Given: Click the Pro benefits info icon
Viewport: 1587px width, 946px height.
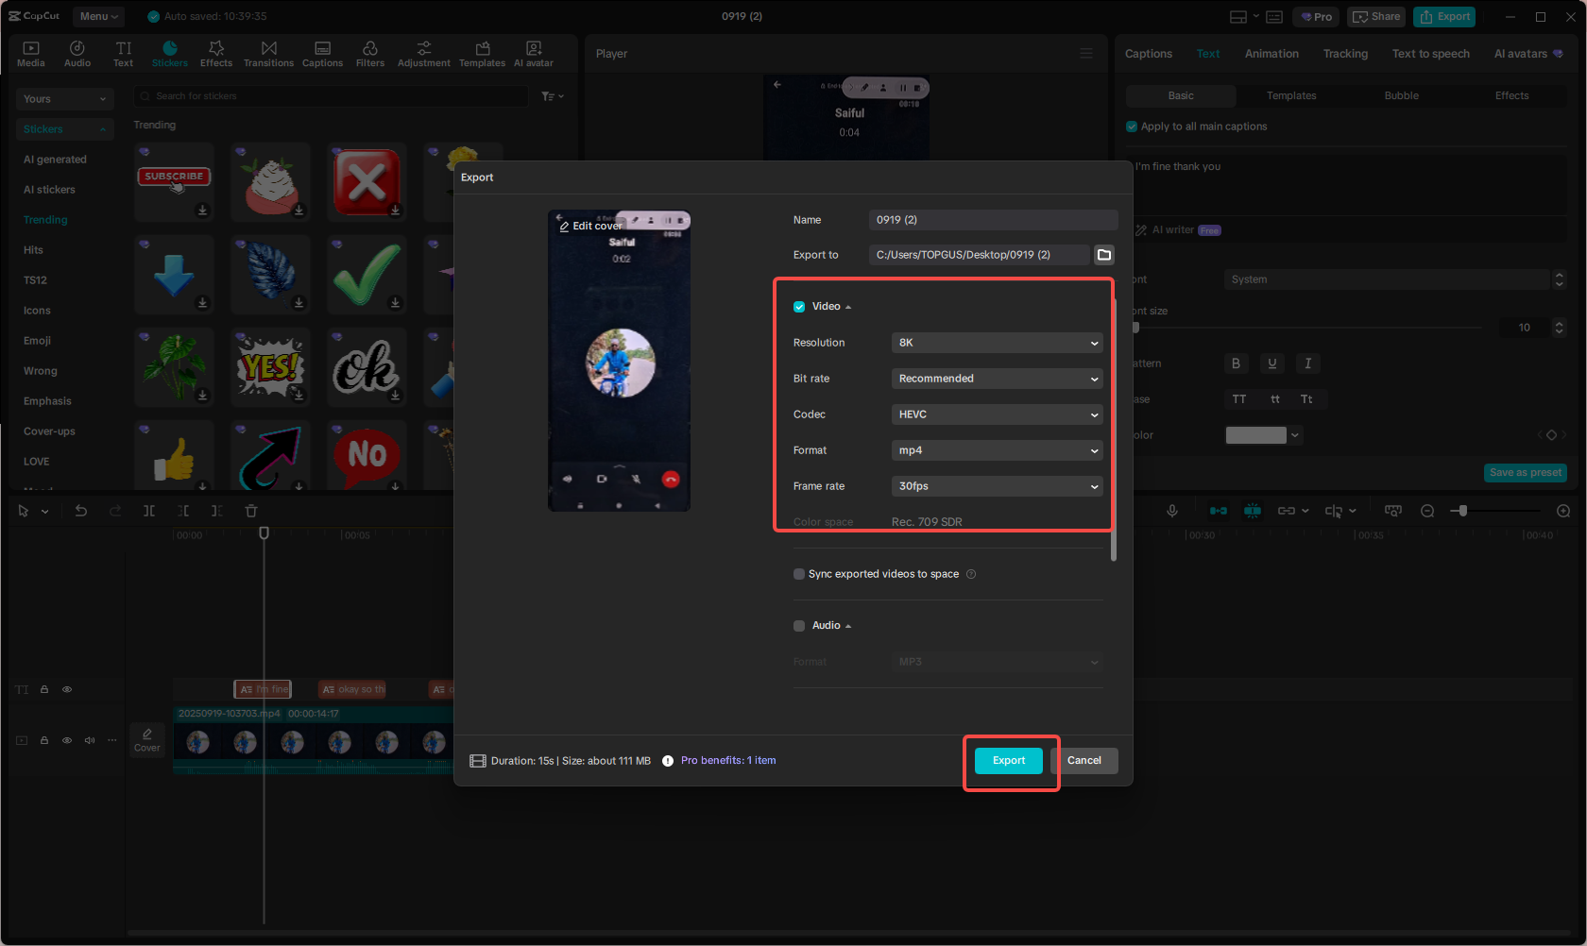Looking at the screenshot, I should [668, 761].
